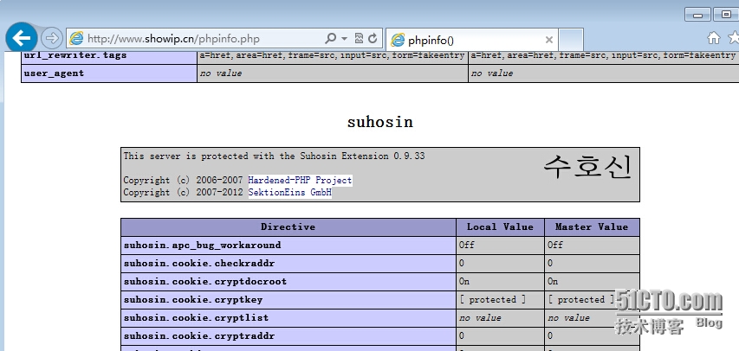Image resolution: width=739 pixels, height=351 pixels.
Task: Click the Directive column header
Action: [x=288, y=227]
